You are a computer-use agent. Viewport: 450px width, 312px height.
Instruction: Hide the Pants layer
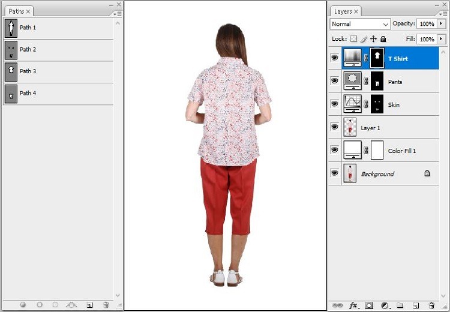coord(335,81)
